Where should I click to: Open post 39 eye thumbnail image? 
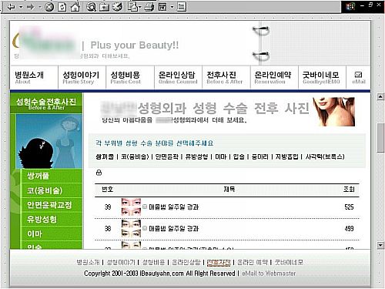click(x=131, y=207)
